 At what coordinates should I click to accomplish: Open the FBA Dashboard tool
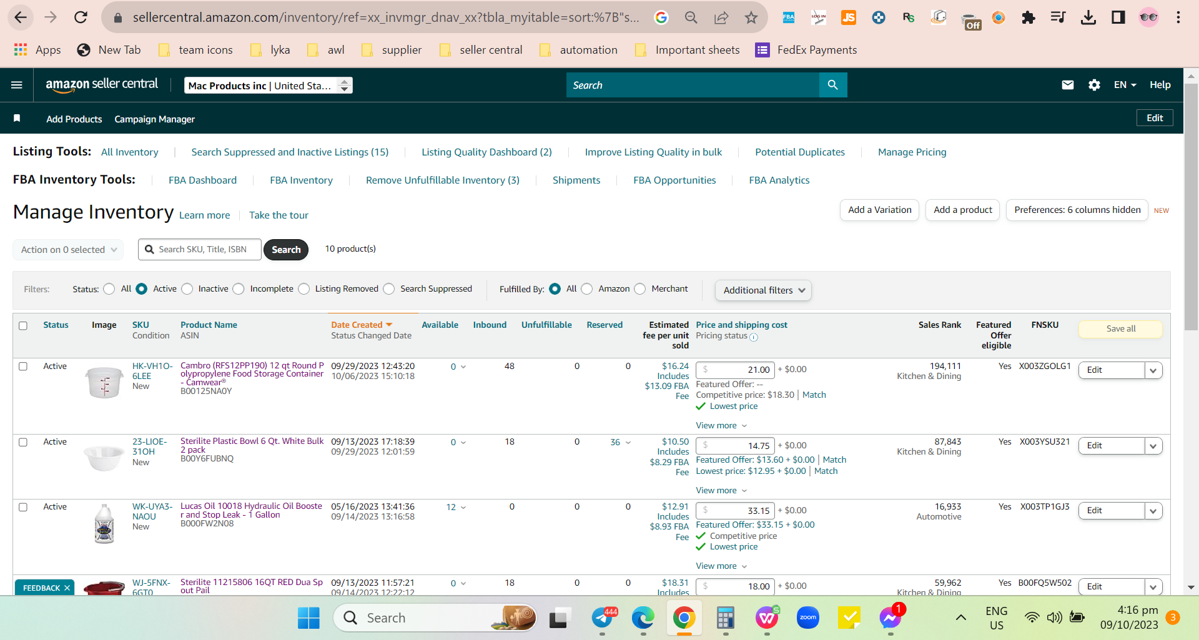[x=203, y=180]
